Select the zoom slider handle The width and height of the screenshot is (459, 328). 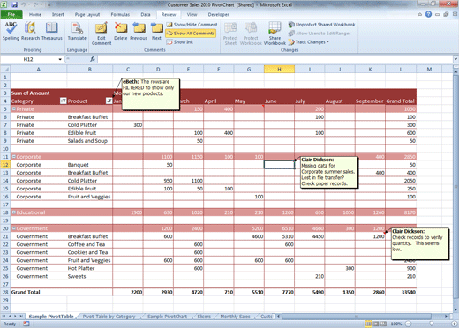pyautogui.click(x=431, y=324)
